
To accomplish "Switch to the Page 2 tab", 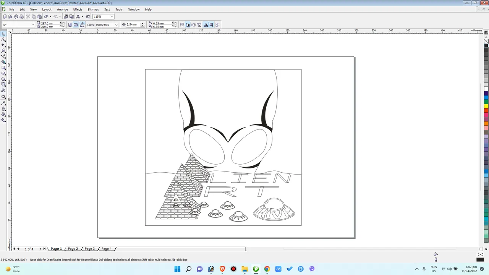I will (x=73, y=249).
